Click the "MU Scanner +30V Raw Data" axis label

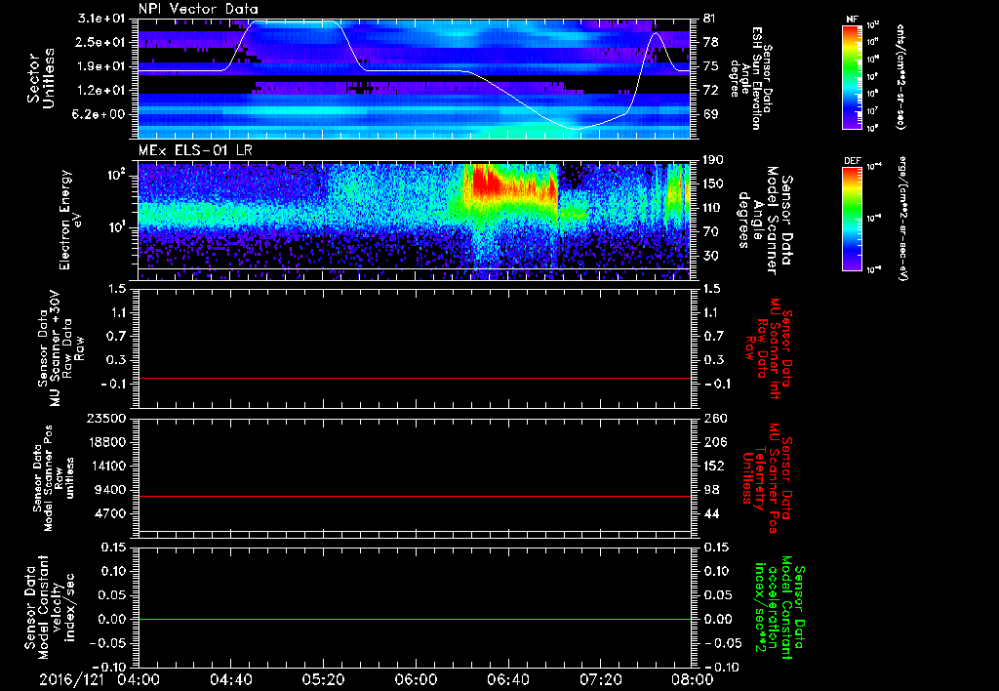(x=60, y=348)
